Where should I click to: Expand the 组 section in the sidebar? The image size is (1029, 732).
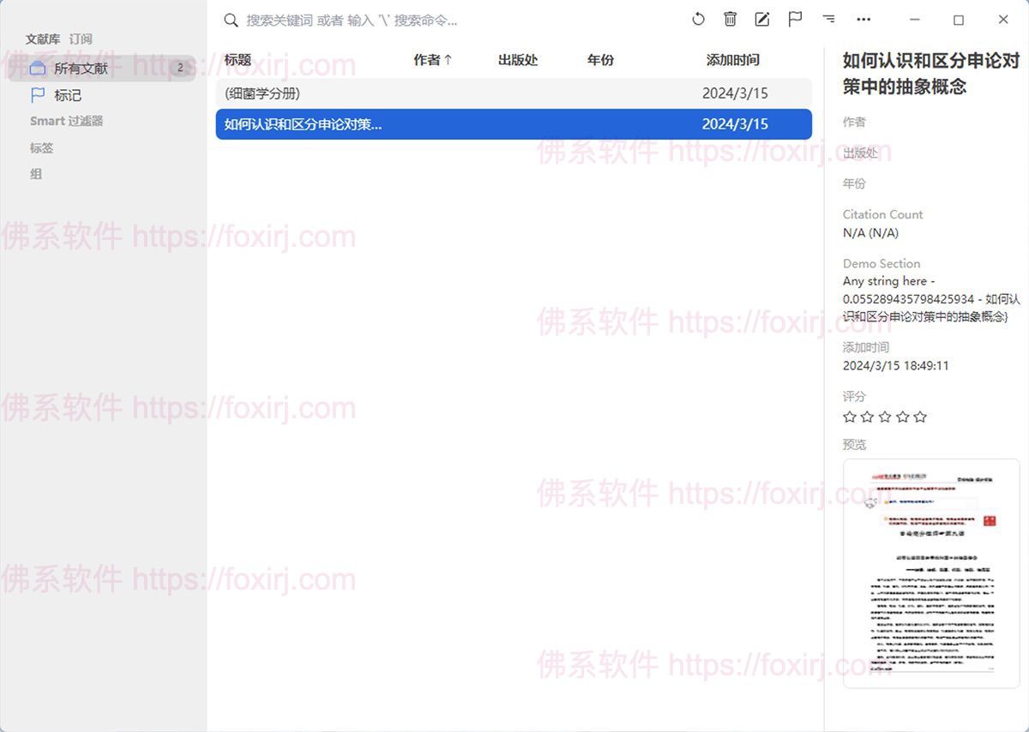36,174
